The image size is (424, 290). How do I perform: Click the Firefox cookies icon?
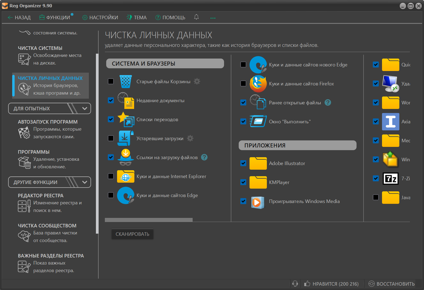pos(258,84)
